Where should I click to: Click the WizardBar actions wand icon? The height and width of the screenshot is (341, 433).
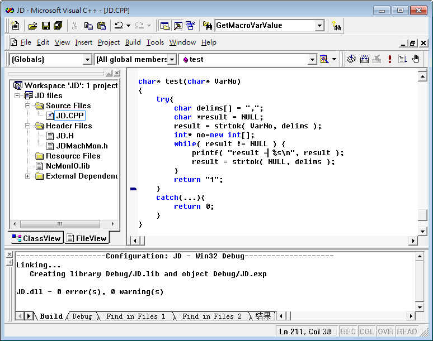coord(324,59)
